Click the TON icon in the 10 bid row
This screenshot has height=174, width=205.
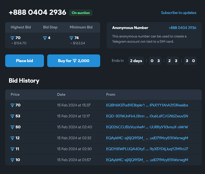[12, 160]
